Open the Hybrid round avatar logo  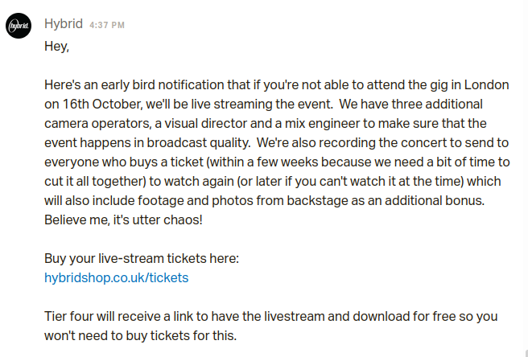coord(19,26)
